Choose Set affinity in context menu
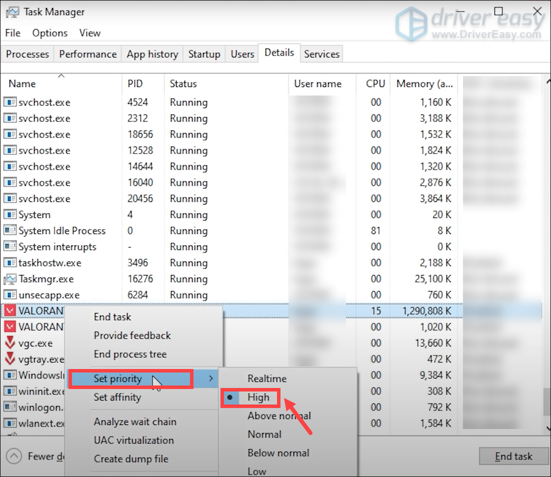 (x=117, y=397)
